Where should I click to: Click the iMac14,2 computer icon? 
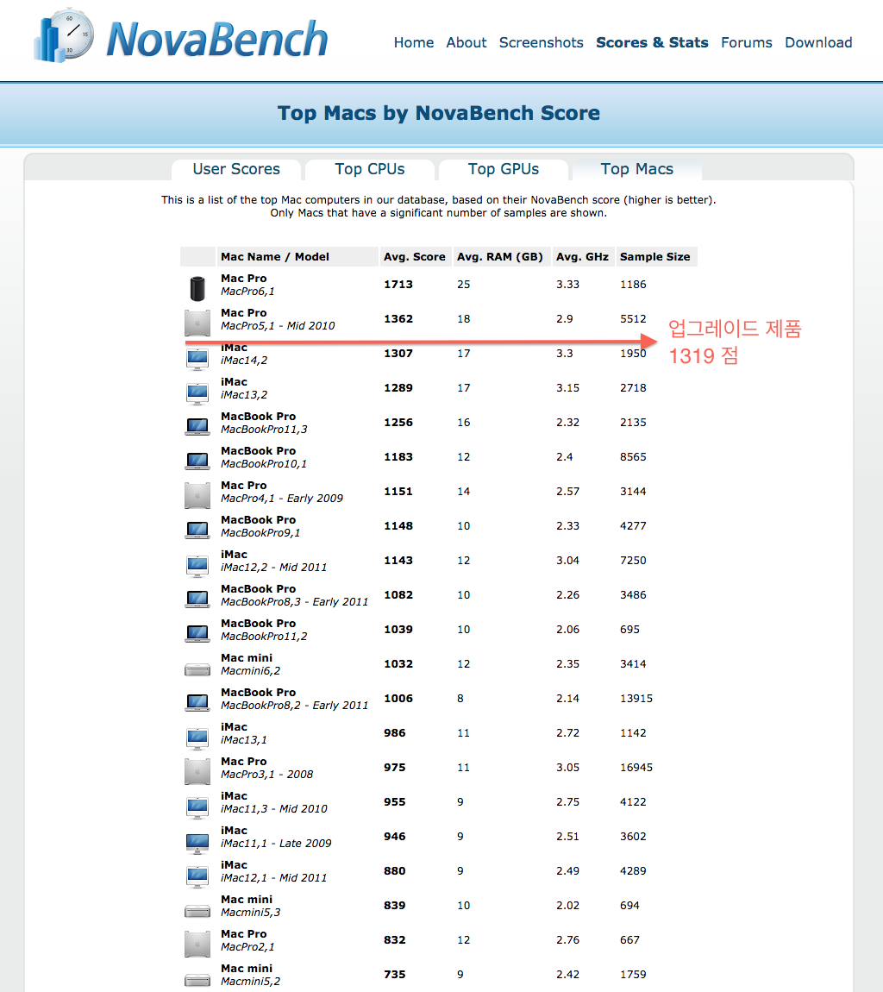(197, 357)
